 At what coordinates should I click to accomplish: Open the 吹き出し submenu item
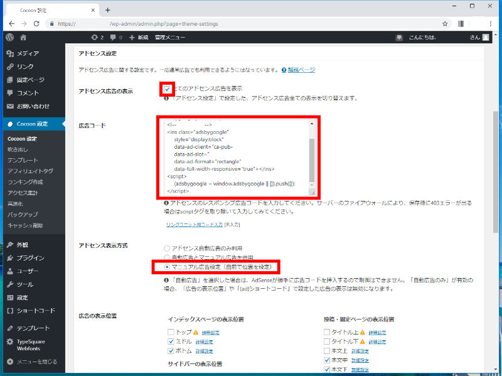(x=18, y=149)
